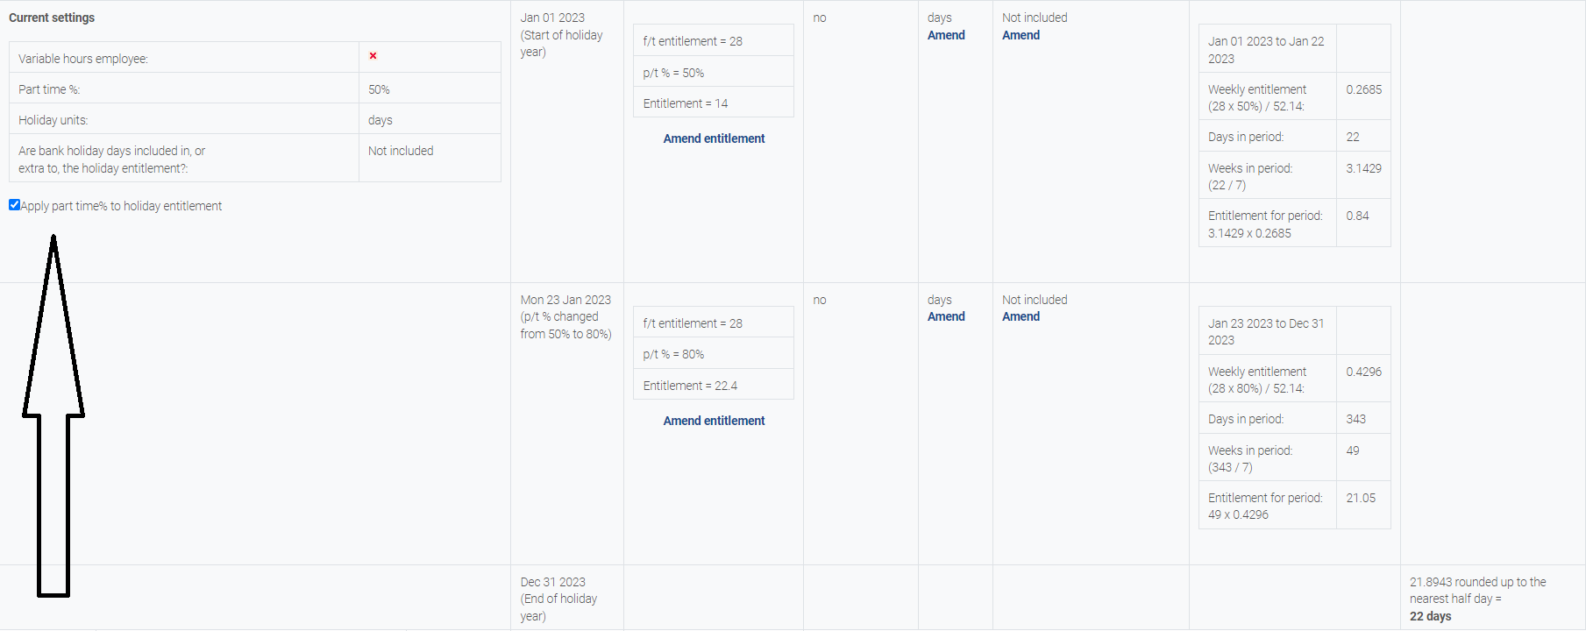Viewport: 1586px width, 631px height.
Task: Click the Holiday units value in Current settings
Action: point(380,120)
